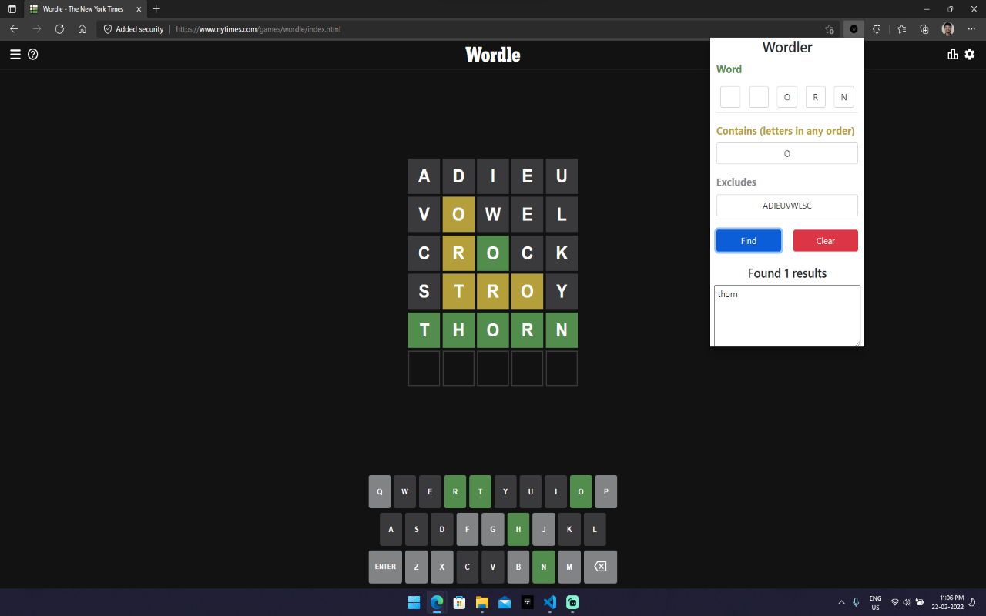
Task: Open Favorites using the star icon
Action: point(900,28)
